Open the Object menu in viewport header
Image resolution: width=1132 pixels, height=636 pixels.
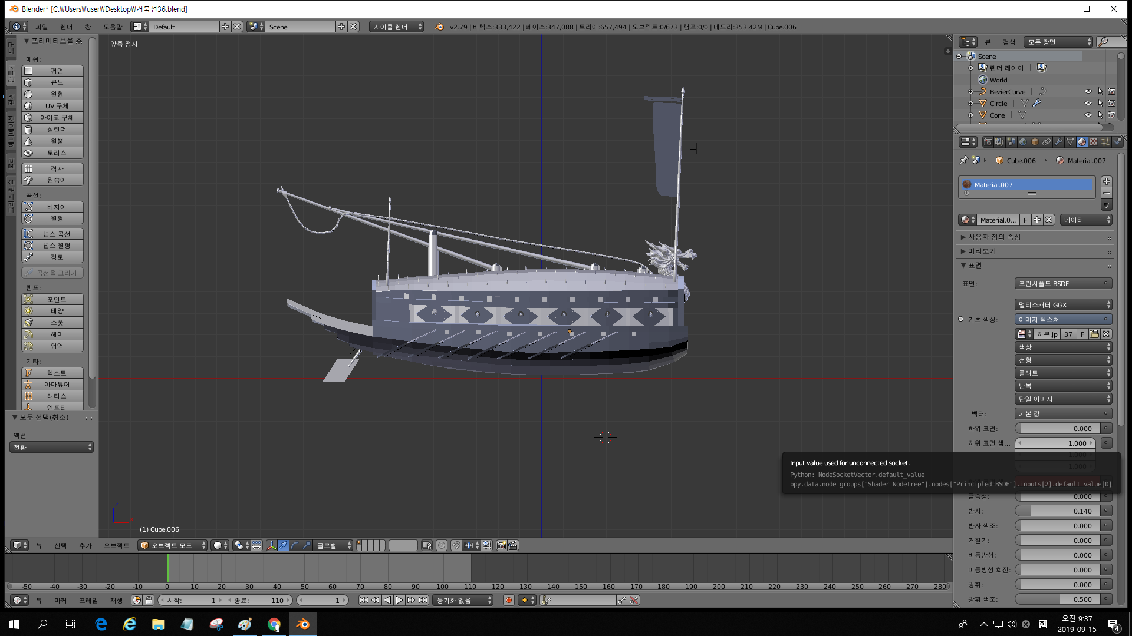(116, 545)
